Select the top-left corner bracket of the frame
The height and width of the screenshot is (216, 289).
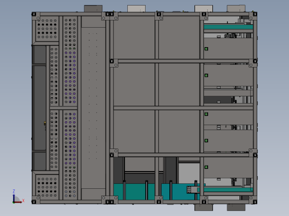tap(36, 16)
